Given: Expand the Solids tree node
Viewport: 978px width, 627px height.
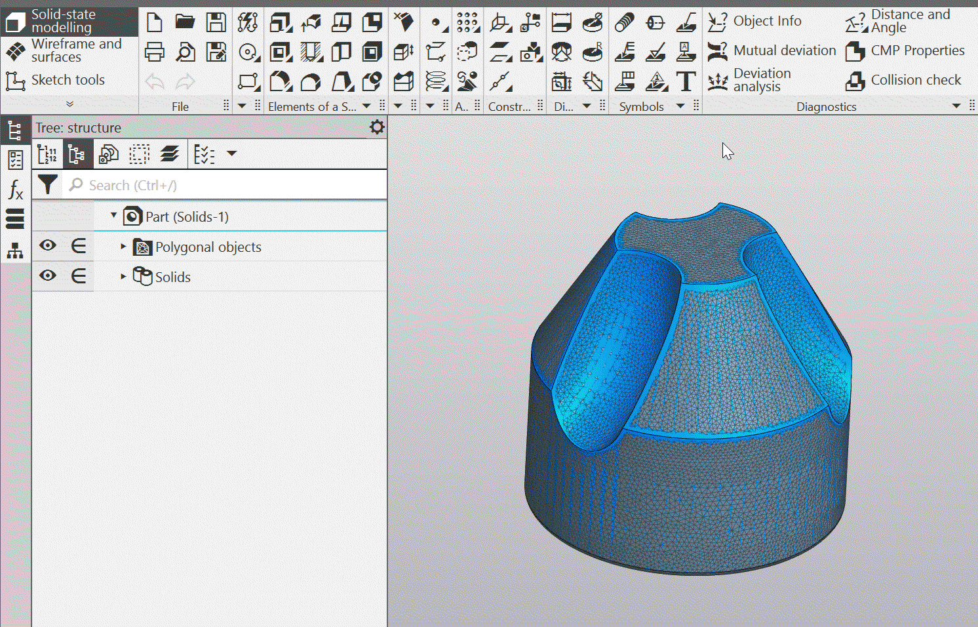Looking at the screenshot, I should coord(123,277).
